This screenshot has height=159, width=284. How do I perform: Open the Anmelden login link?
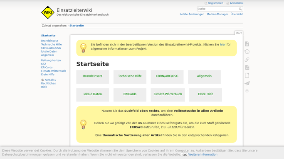pyautogui.click(x=235, y=3)
